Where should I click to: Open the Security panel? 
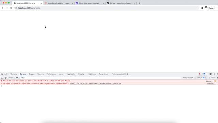pos(81,74)
